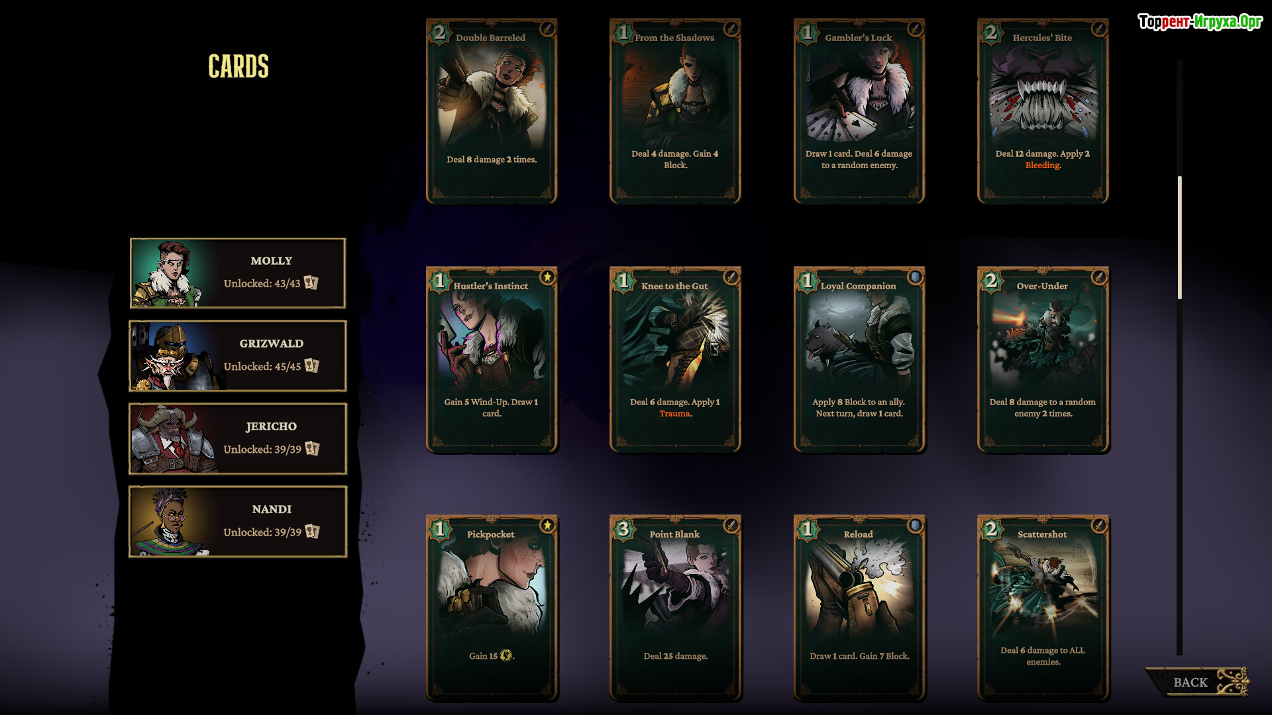This screenshot has height=715, width=1272.
Task: Pick the Scattershot card
Action: (1043, 608)
